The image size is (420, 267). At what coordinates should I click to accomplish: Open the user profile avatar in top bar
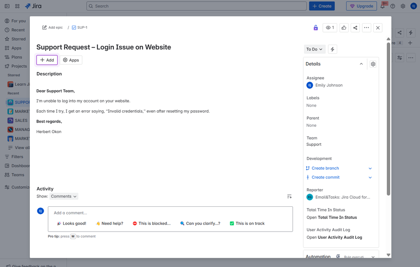pyautogui.click(x=413, y=6)
